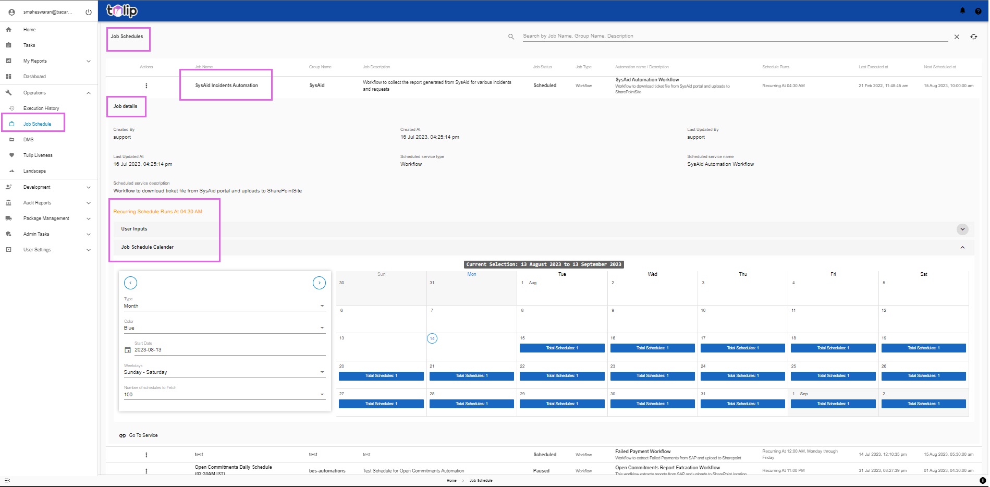Image resolution: width=990 pixels, height=487 pixels.
Task: Open actions menu for test job
Action: coord(146,455)
